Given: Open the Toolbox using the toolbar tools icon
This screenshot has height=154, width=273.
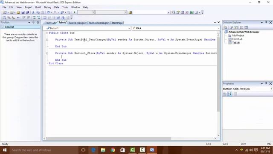Looking at the screenshot, I should 187,12.
